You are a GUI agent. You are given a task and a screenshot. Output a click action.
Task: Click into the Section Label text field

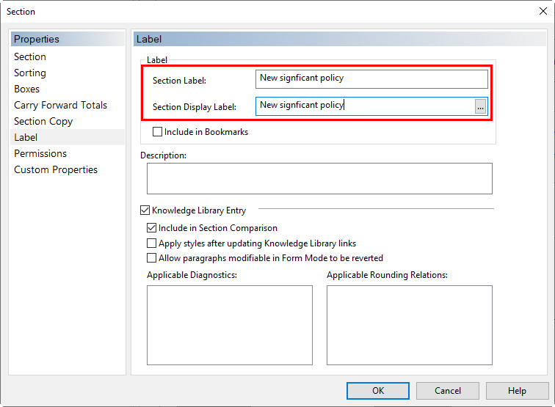click(x=371, y=79)
